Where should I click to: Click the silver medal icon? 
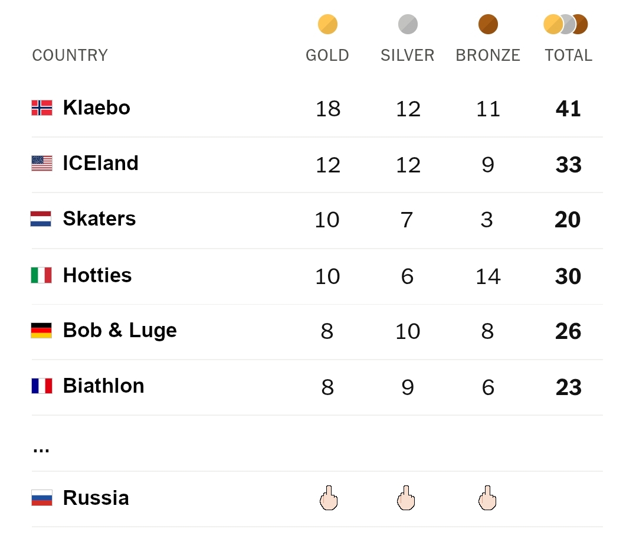(408, 25)
